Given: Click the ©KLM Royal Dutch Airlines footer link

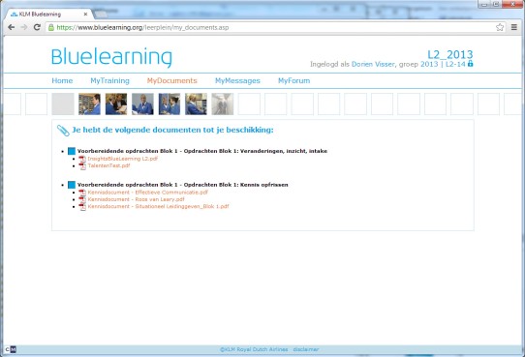Looking at the screenshot, I should coord(254,349).
